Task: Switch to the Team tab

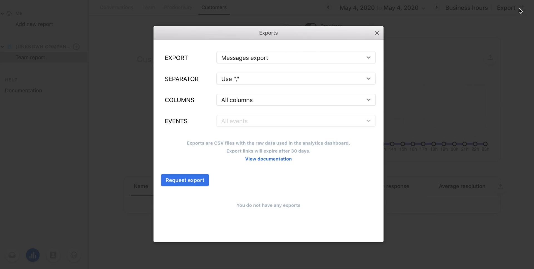Action: click(149, 8)
